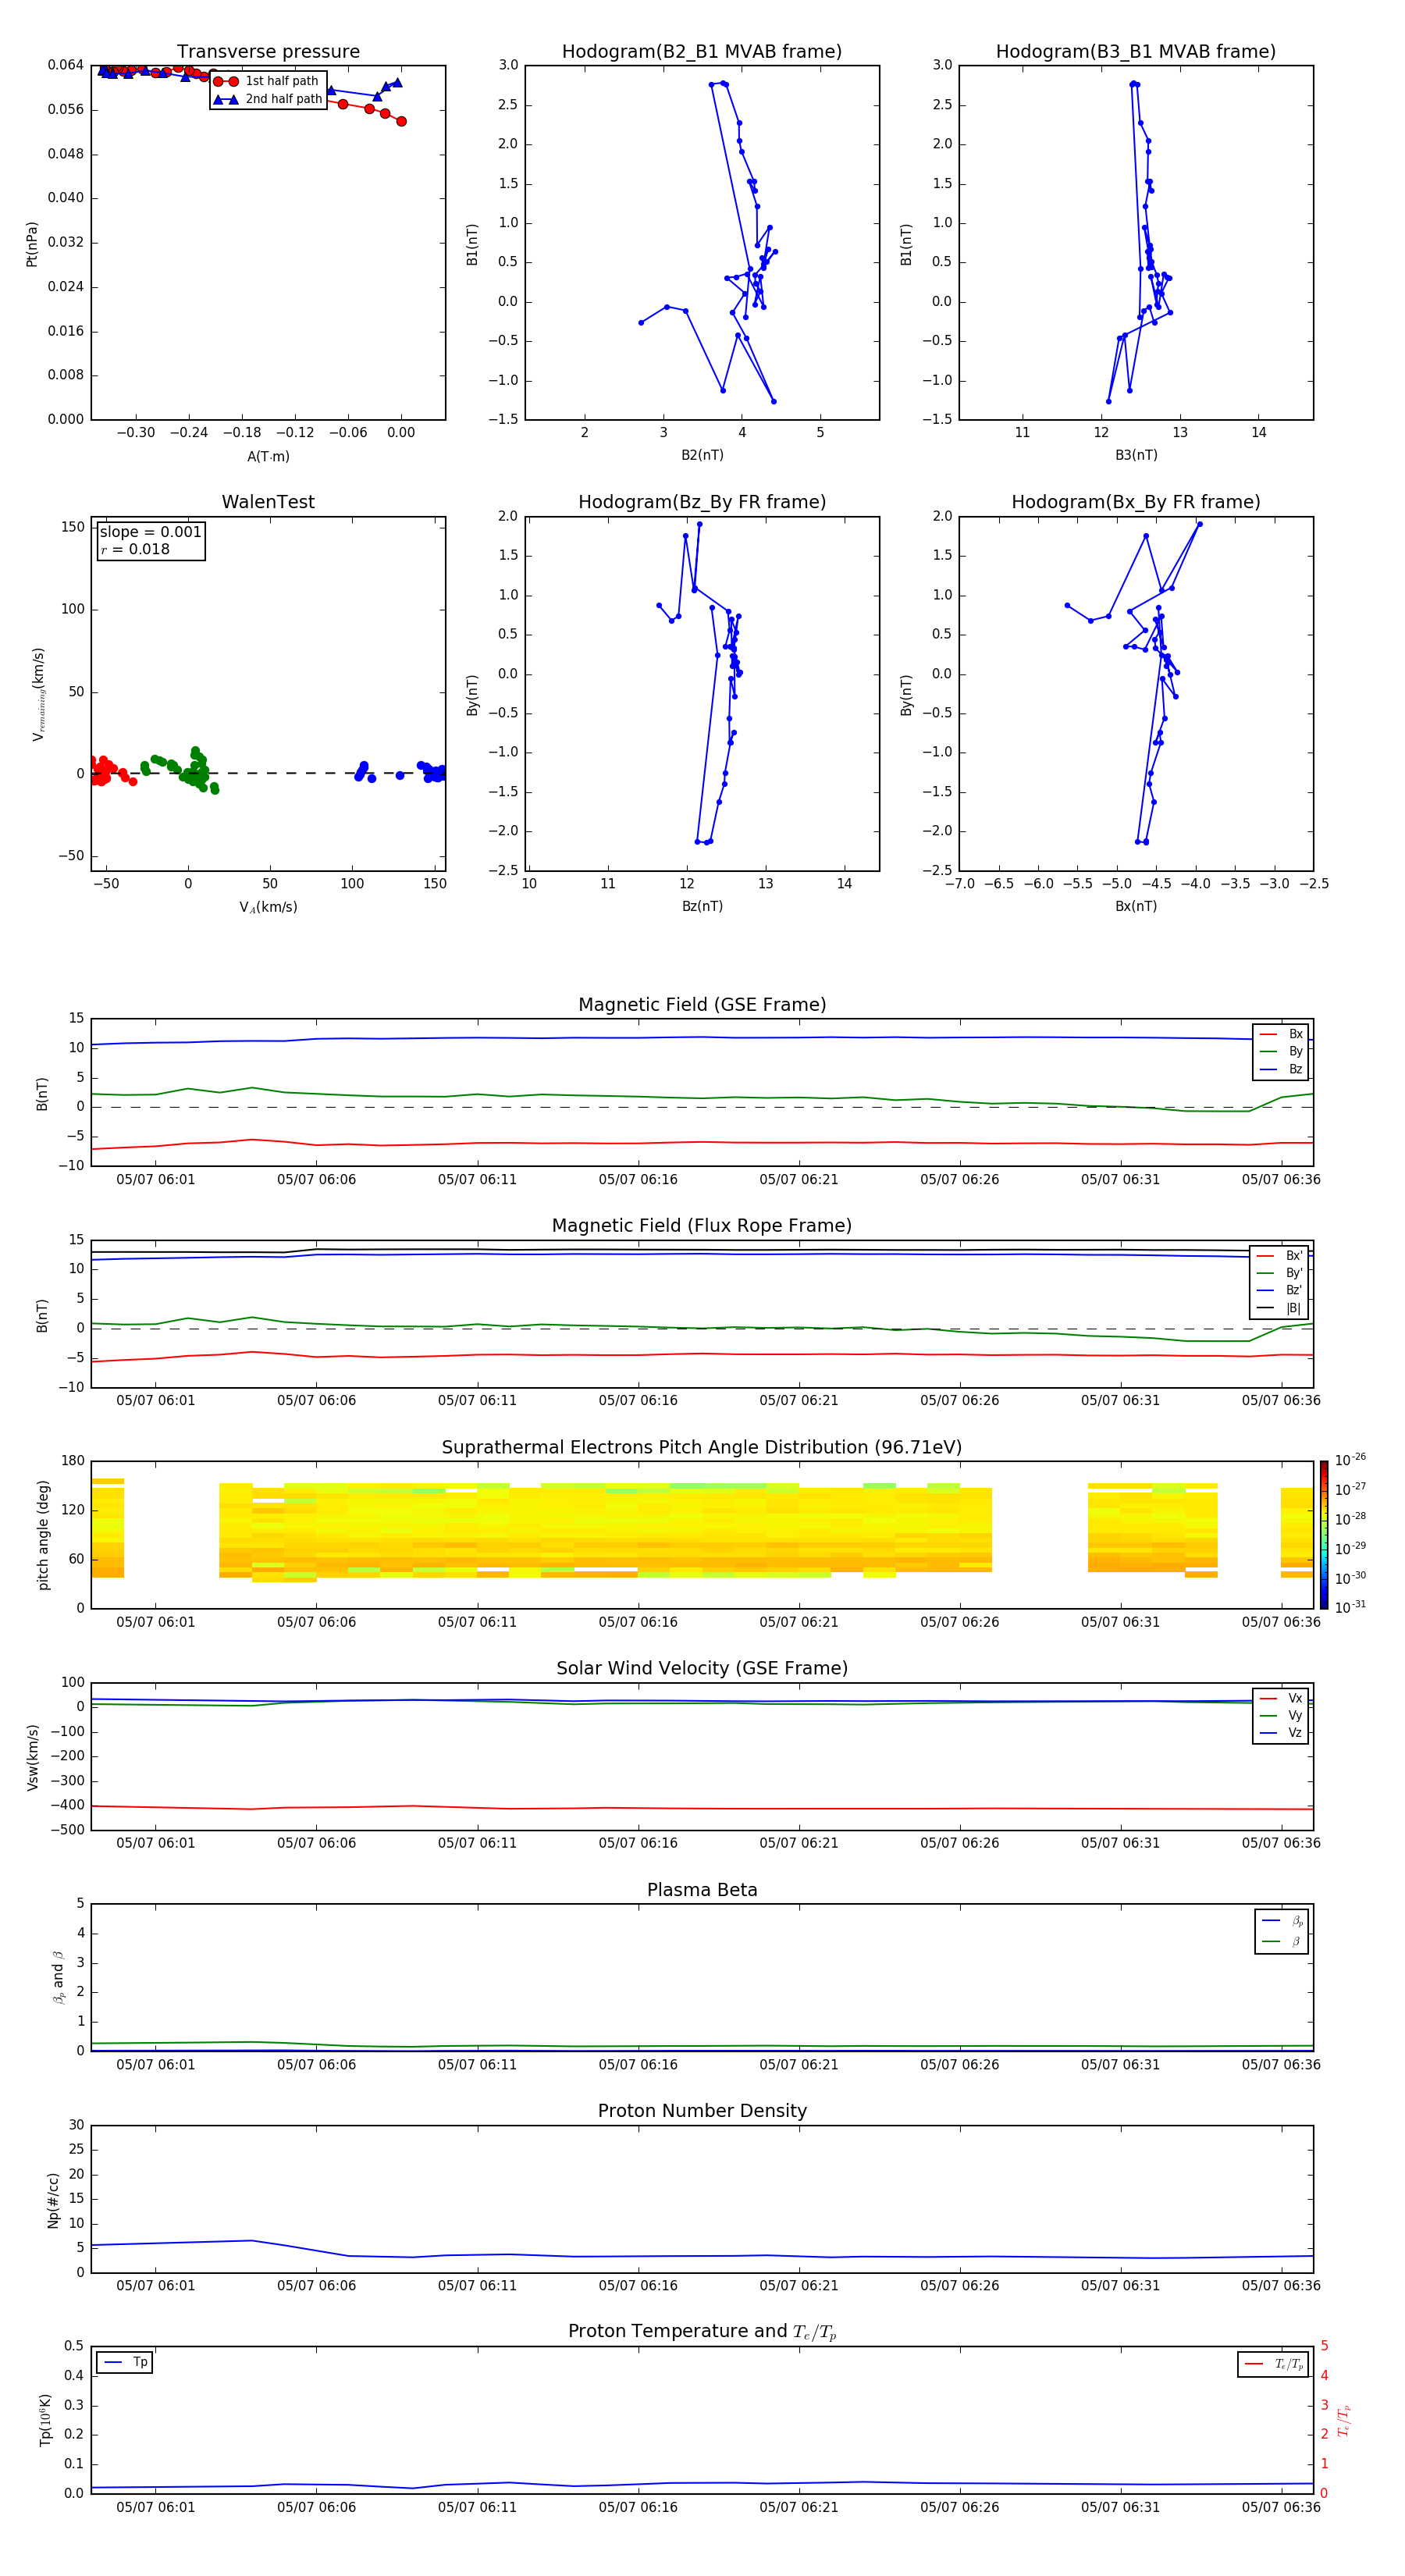
Task: Click the 'Magnetic Field (Flux Rope Frame)' title
Action: click(x=702, y=1226)
